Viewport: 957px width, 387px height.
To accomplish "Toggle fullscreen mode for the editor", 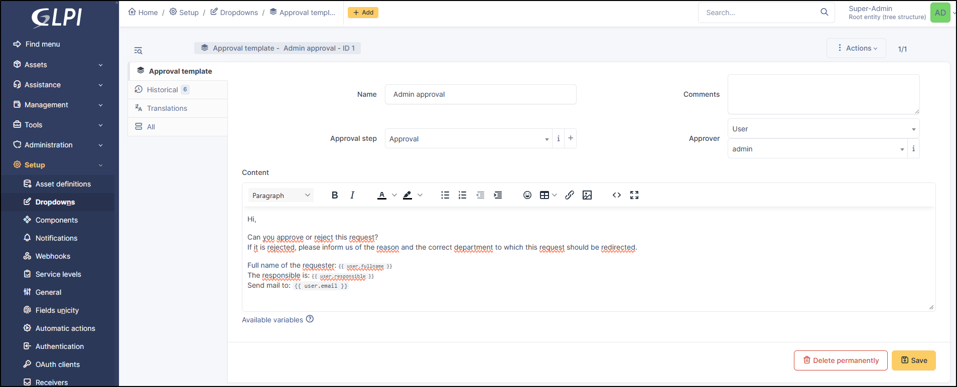I will [634, 196].
